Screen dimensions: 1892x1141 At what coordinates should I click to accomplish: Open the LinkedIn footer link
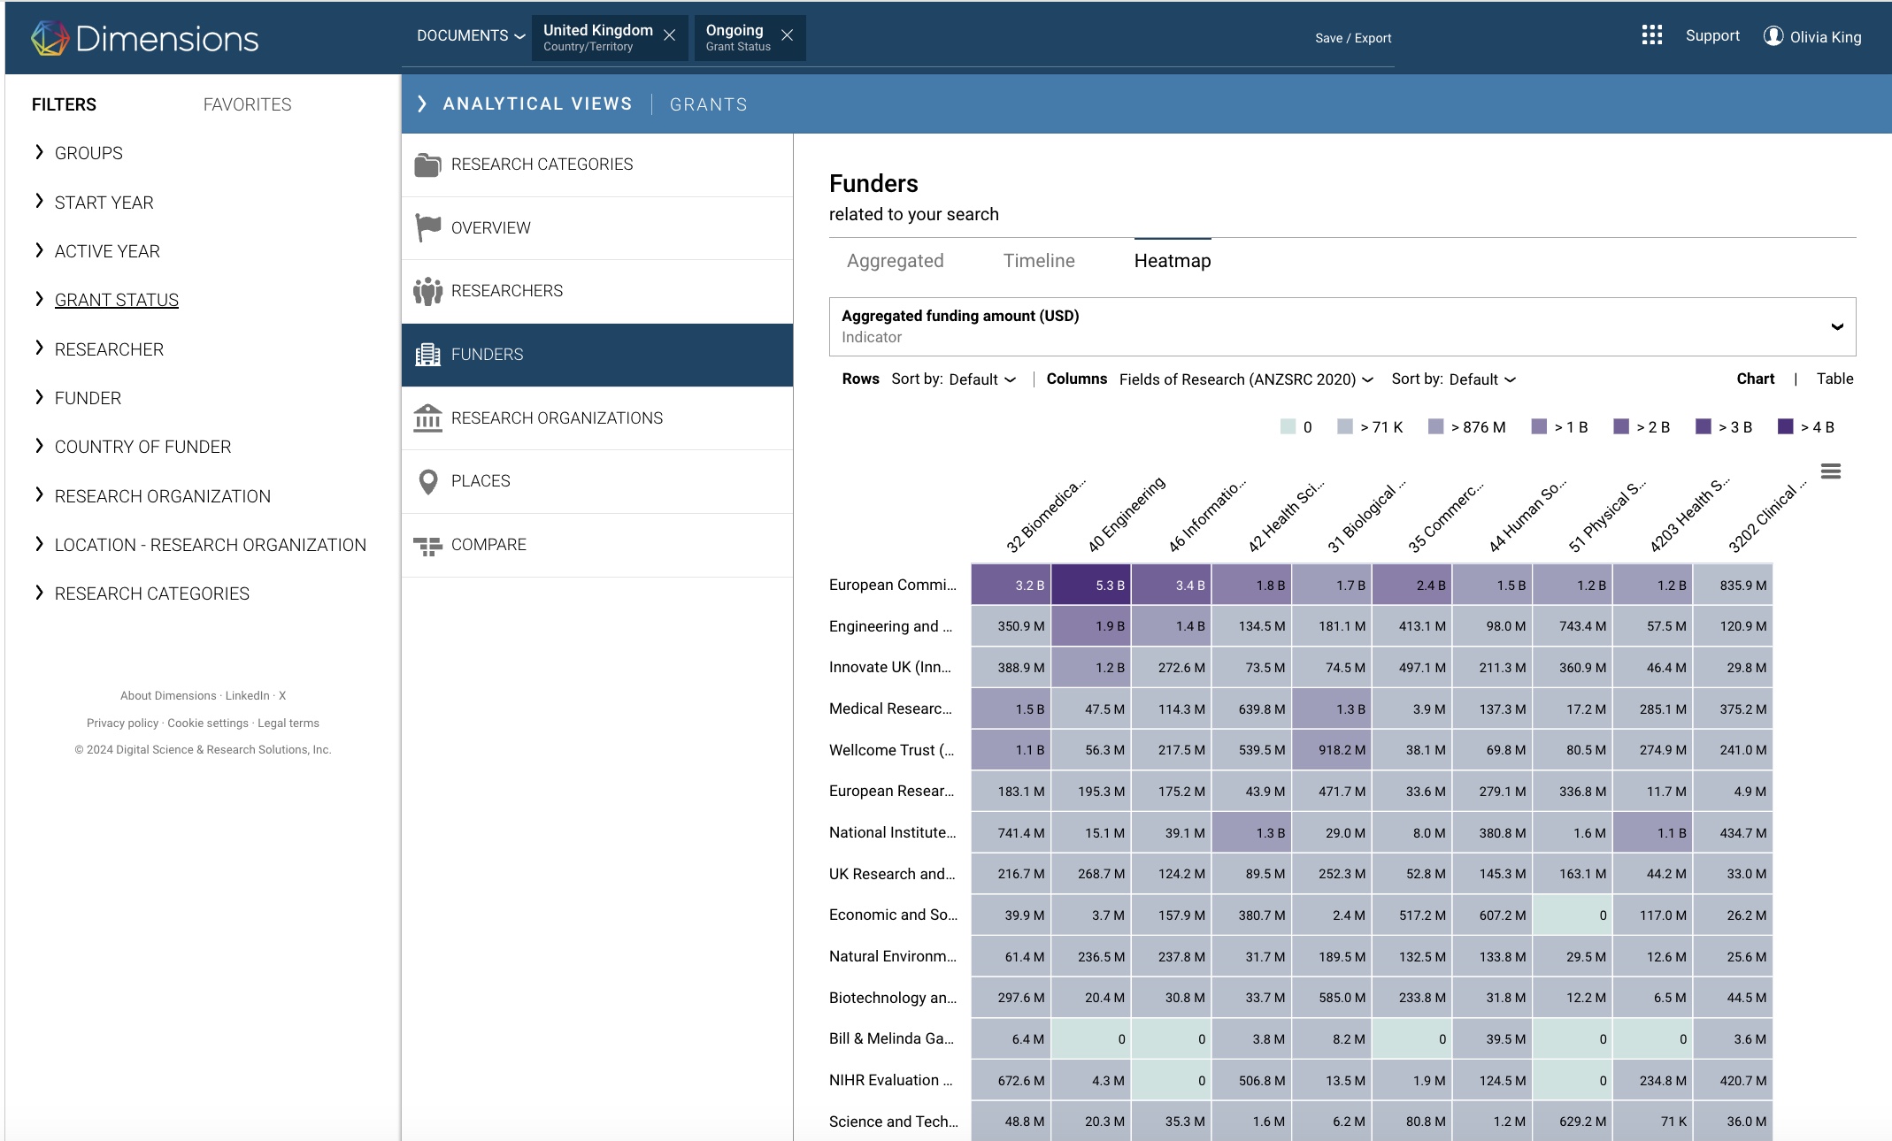(x=247, y=696)
